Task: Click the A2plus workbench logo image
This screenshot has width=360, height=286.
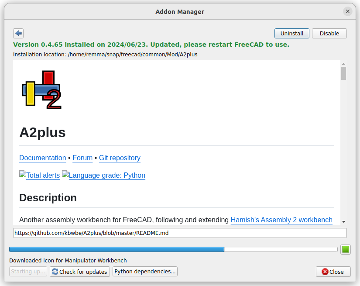Action: point(41,90)
